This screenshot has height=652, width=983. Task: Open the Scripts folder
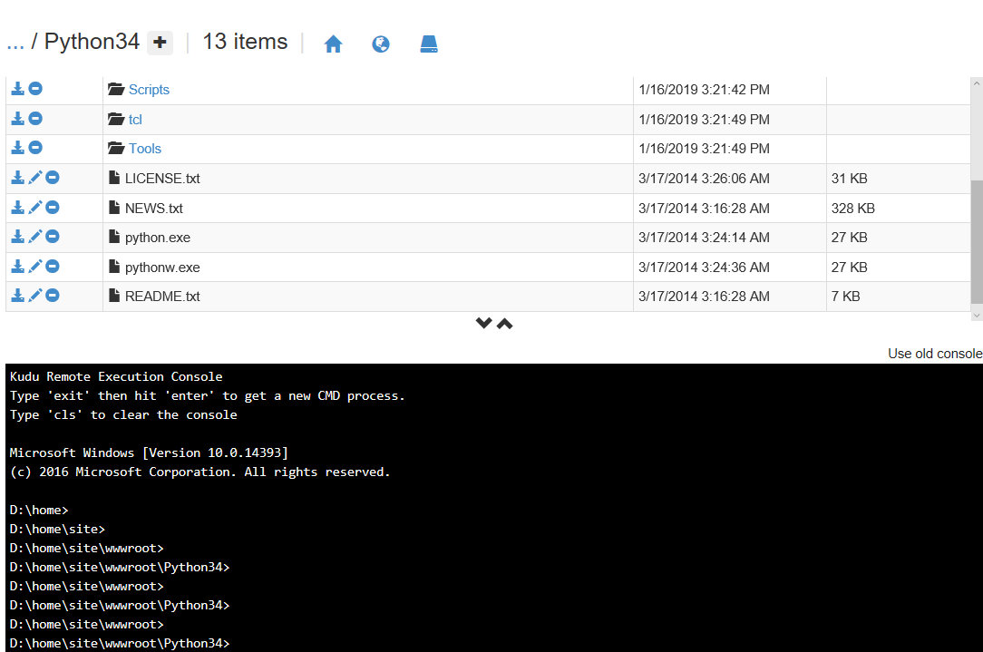pos(149,90)
